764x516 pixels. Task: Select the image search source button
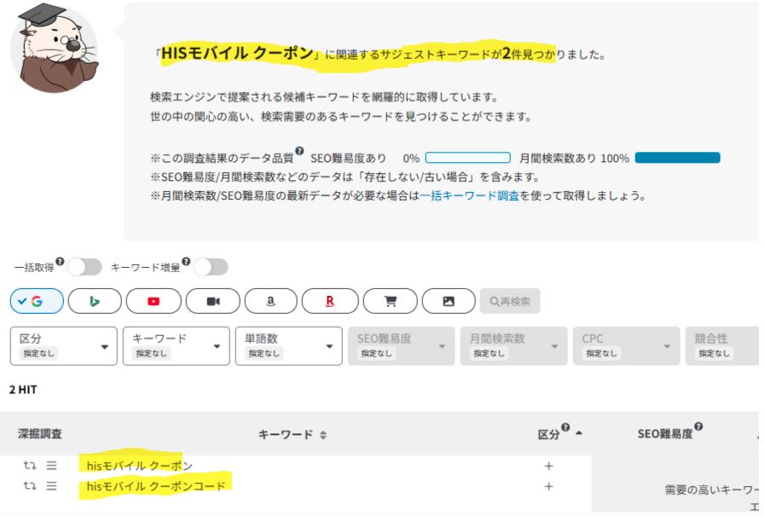[449, 301]
